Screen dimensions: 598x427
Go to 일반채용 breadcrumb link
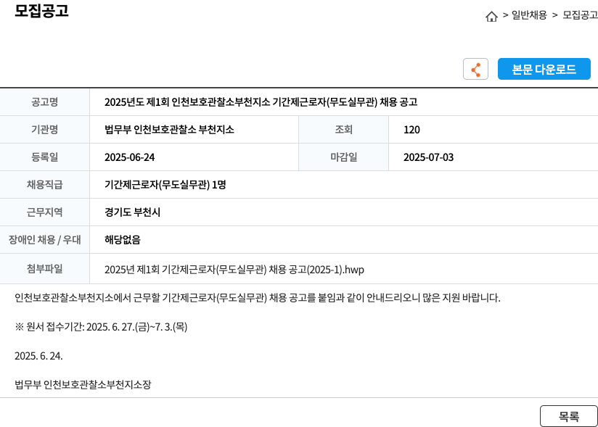click(x=529, y=14)
